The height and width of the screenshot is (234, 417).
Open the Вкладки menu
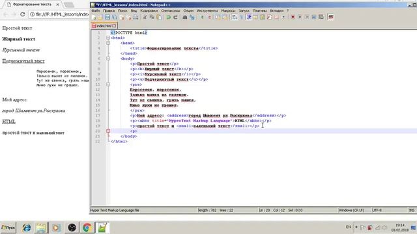pyautogui.click(x=276, y=10)
